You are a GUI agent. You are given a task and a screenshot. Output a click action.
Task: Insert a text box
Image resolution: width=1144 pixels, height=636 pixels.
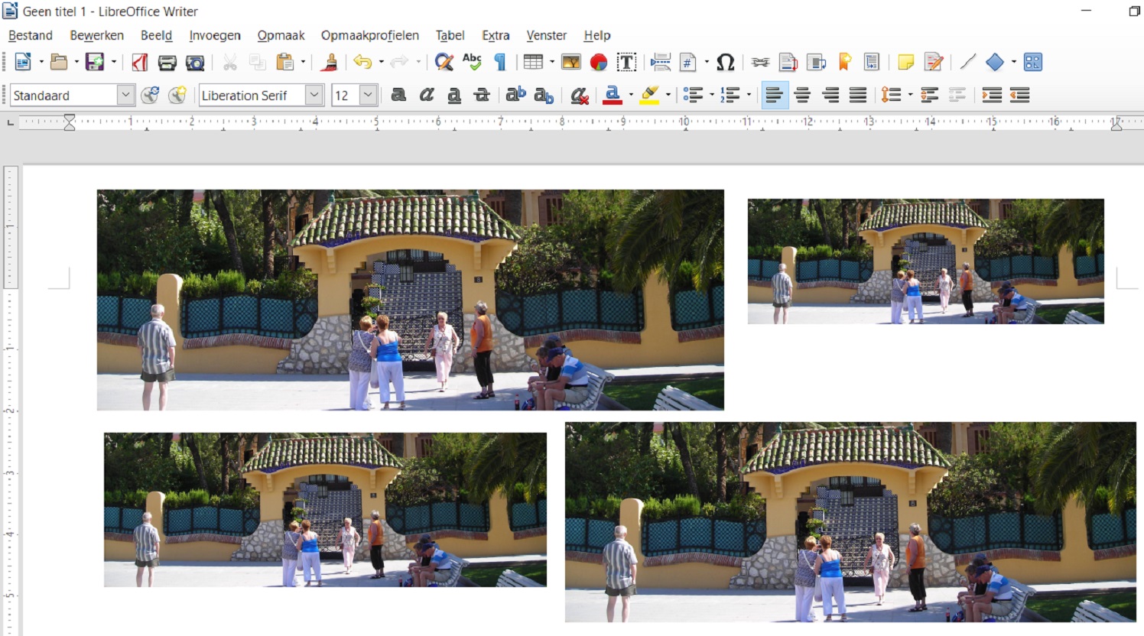(626, 63)
